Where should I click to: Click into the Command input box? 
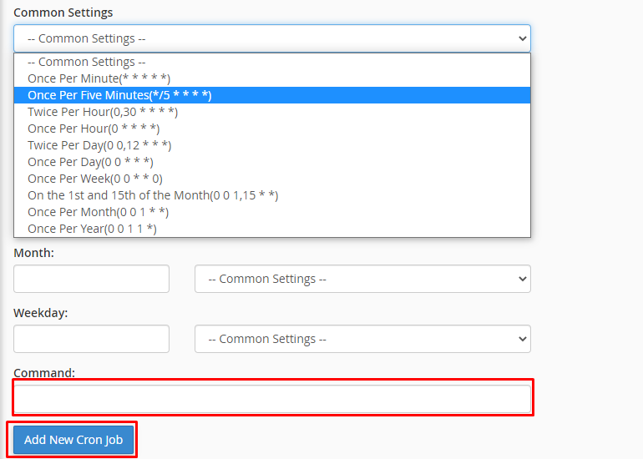tap(272, 399)
